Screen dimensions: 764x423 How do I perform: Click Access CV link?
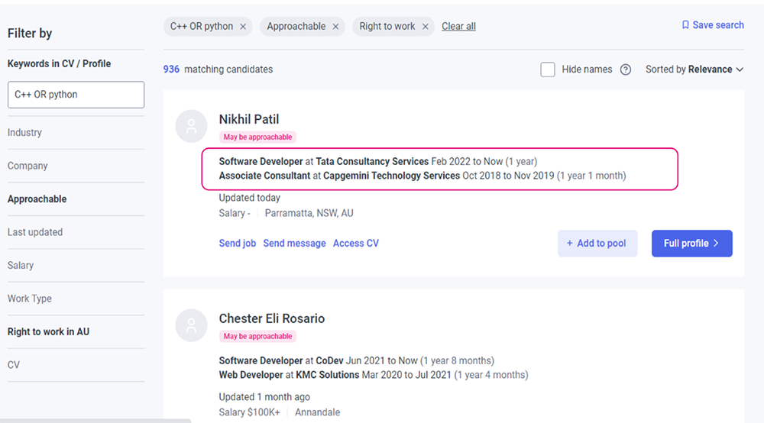coord(355,244)
